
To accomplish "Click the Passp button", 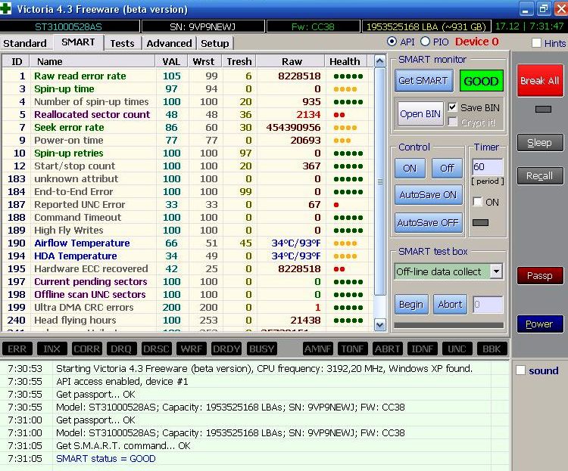I will pos(540,276).
